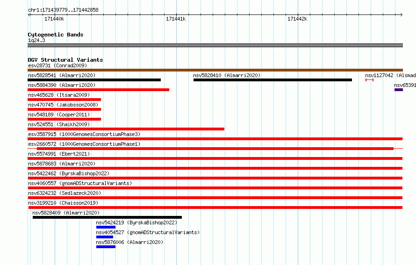Click the purple nsv65391 feature bar

pyautogui.click(x=399, y=90)
